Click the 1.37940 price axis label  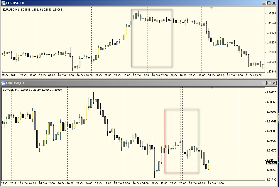tap(271, 71)
